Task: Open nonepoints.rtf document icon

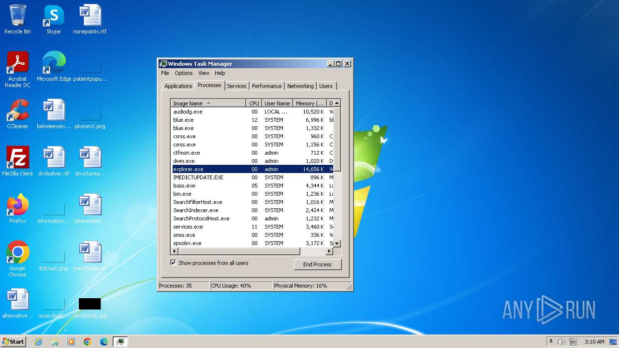Action: [x=90, y=19]
